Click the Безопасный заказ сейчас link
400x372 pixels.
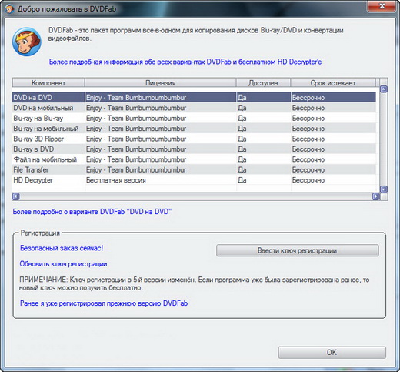click(62, 248)
